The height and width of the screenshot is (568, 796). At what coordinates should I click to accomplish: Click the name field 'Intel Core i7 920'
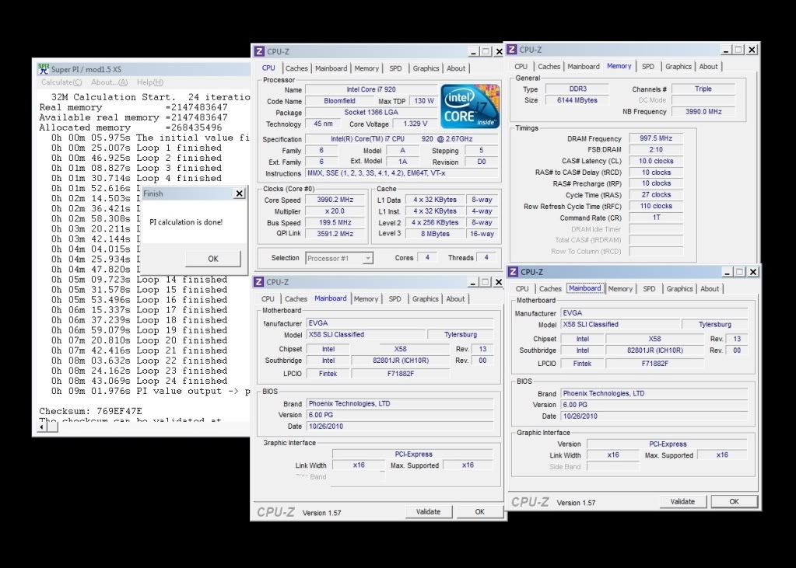371,90
